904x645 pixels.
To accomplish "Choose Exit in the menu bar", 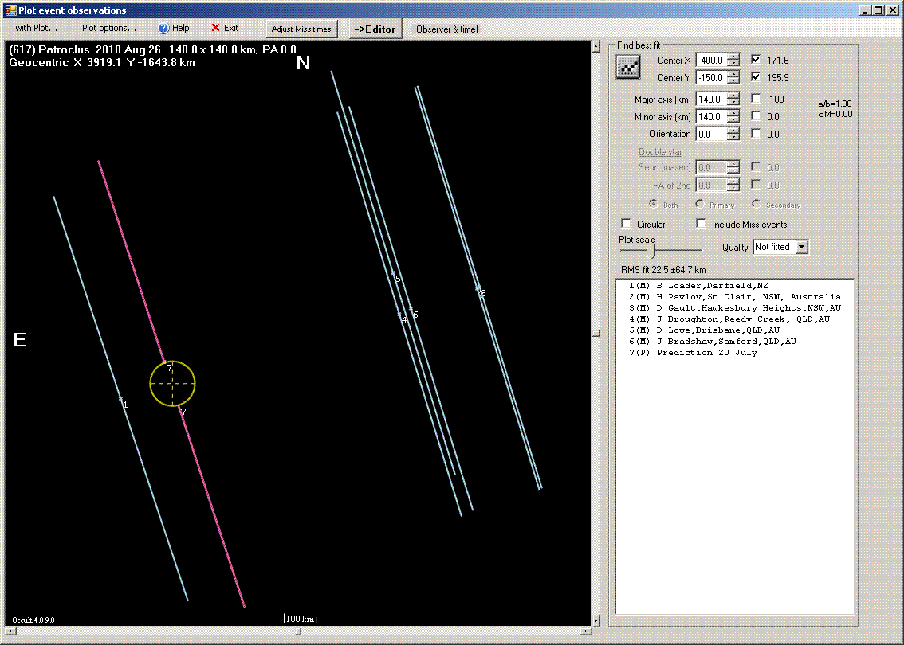I will [x=225, y=28].
